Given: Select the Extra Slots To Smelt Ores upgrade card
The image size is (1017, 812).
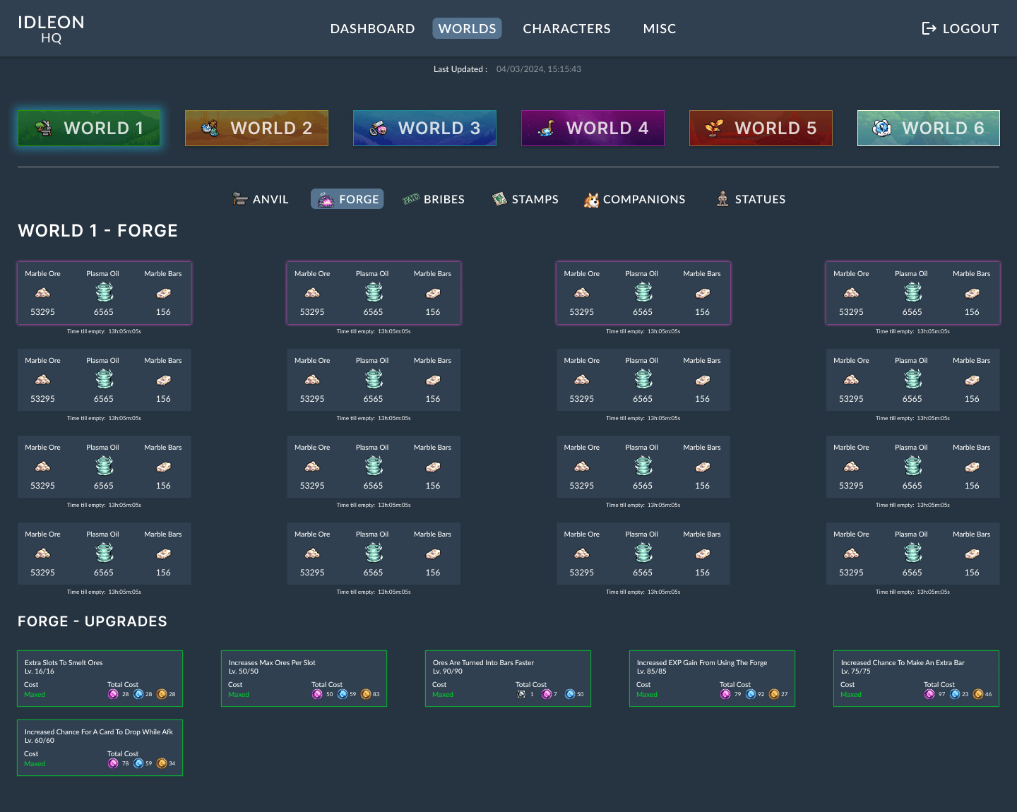Looking at the screenshot, I should coord(100,679).
